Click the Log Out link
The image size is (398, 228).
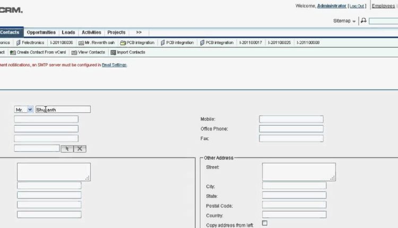(x=357, y=6)
